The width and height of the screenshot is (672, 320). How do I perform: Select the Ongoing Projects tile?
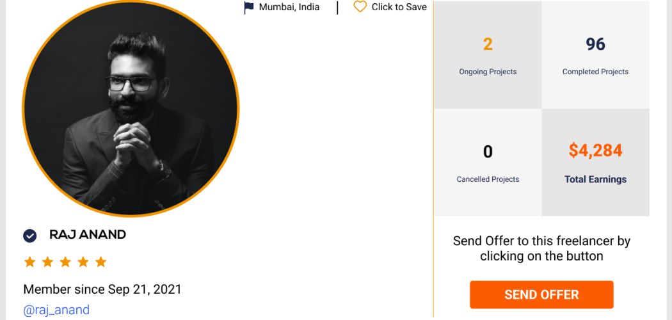(x=488, y=55)
